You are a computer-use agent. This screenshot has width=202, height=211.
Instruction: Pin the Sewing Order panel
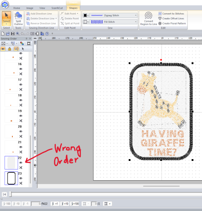point(26,39)
